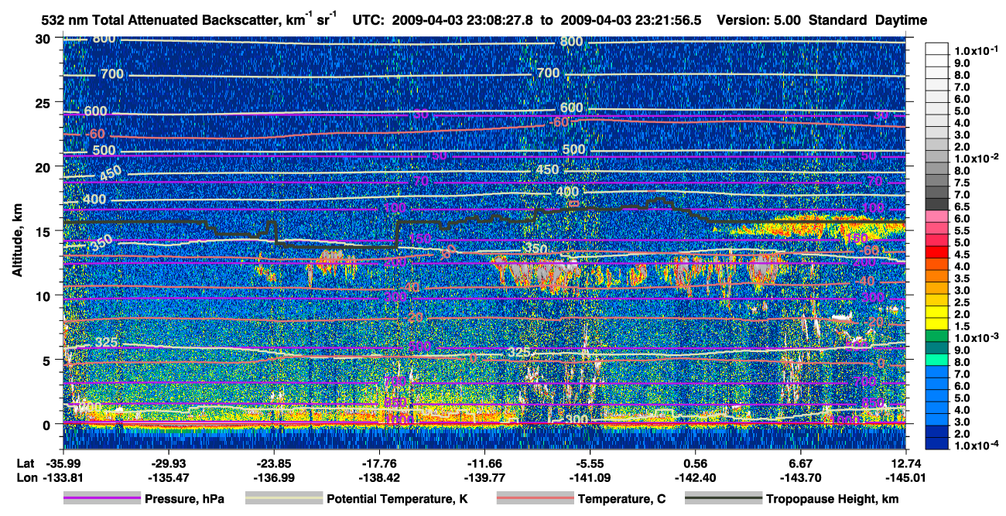Click latitude value 6.67

click(800, 463)
